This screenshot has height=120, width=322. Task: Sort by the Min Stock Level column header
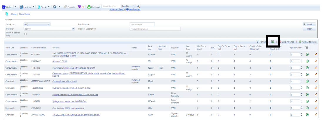[x=201, y=48]
